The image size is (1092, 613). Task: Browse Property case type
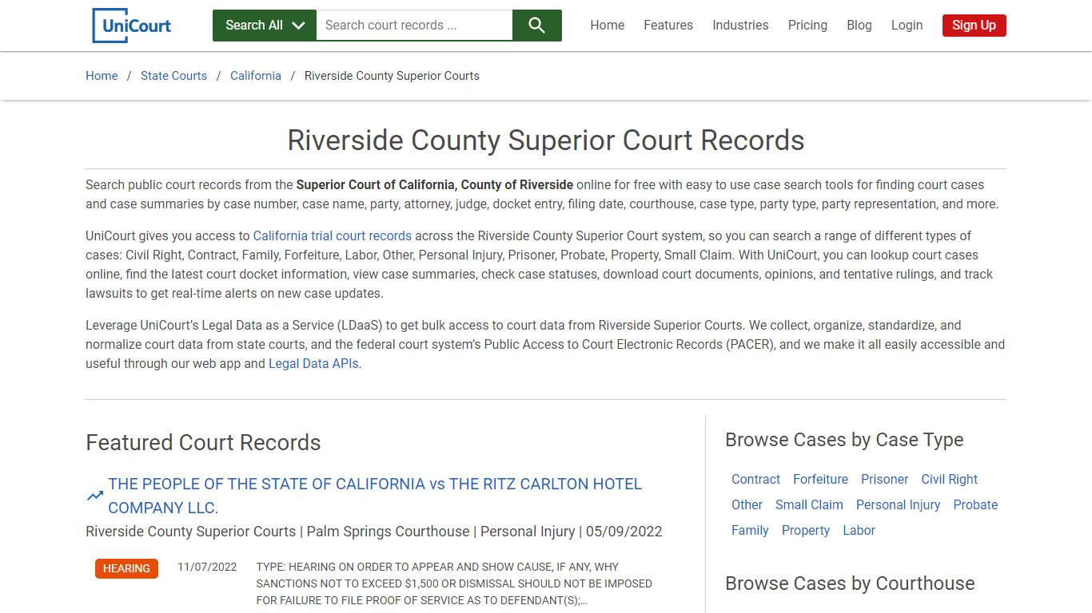806,531
